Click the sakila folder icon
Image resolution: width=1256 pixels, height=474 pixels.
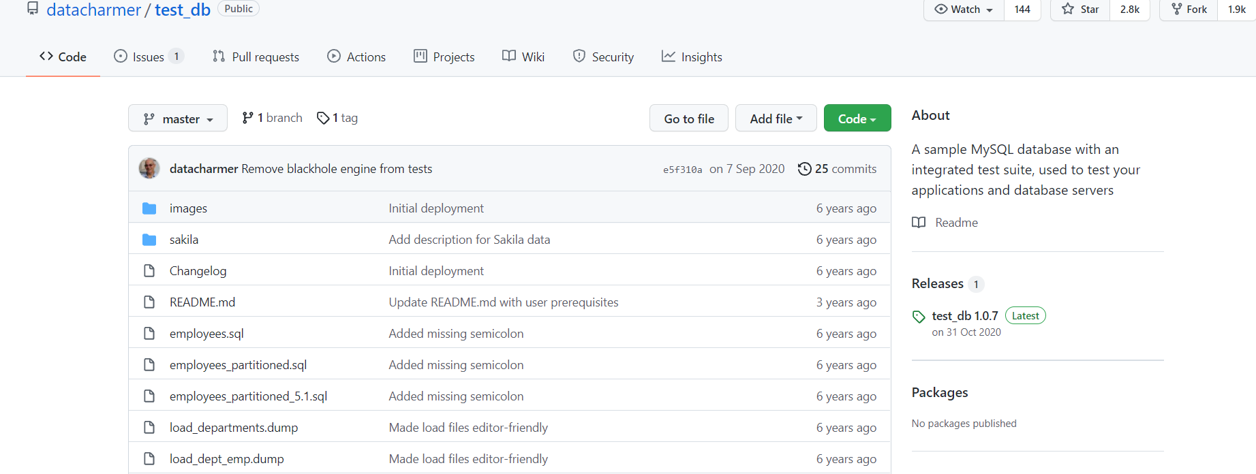149,240
